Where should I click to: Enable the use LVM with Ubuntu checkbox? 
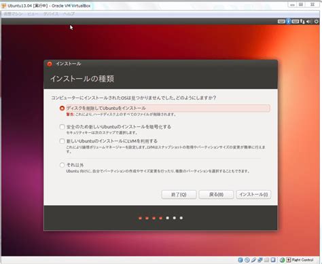(x=62, y=141)
